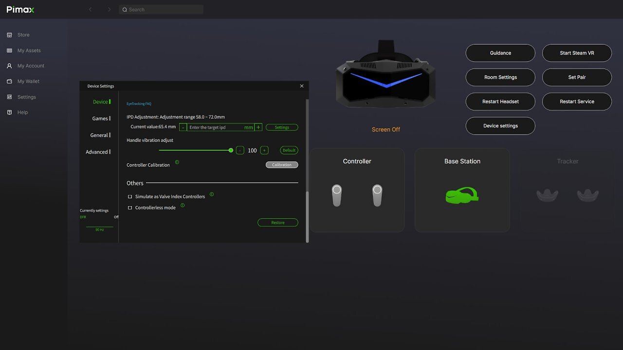Open Guidance
Image resolution: width=623 pixels, height=350 pixels.
(x=500, y=53)
